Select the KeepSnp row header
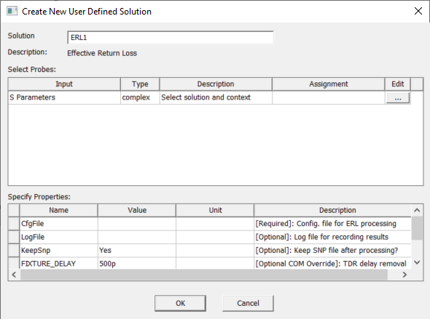 point(14,251)
